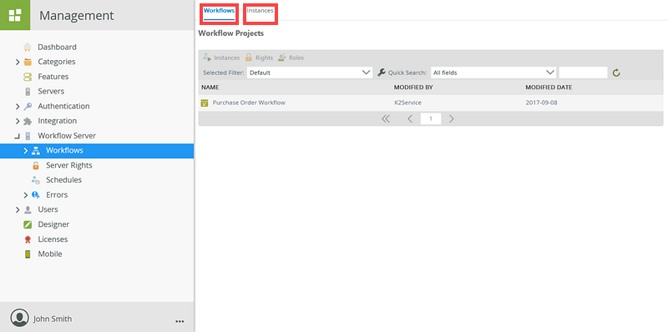Screen dimensions: 668x332
Task: Open the user options ellipsis menu
Action: point(180,320)
